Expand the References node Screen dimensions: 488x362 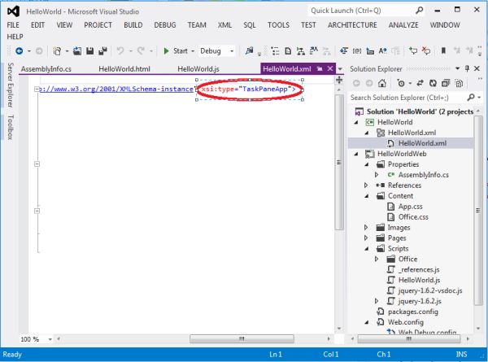tap(366, 185)
